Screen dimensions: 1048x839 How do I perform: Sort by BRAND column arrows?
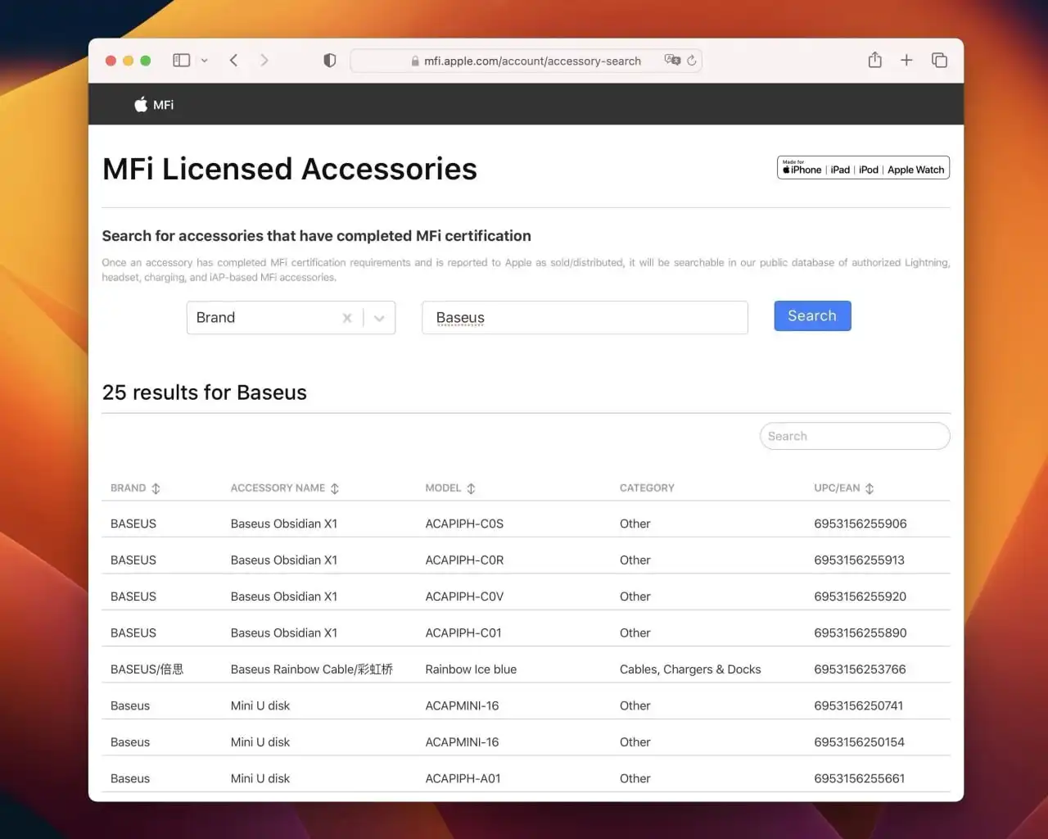pyautogui.click(x=156, y=488)
